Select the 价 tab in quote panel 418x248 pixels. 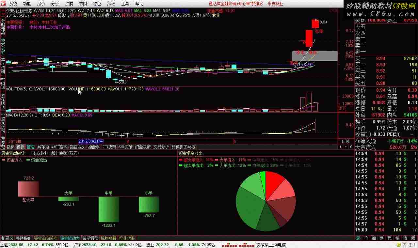[x=366, y=239]
